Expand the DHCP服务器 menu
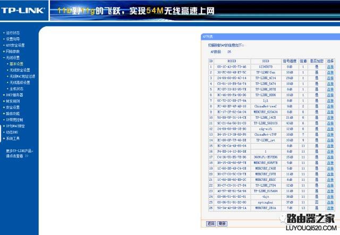The width and height of the screenshot is (340, 235). tap(14, 95)
